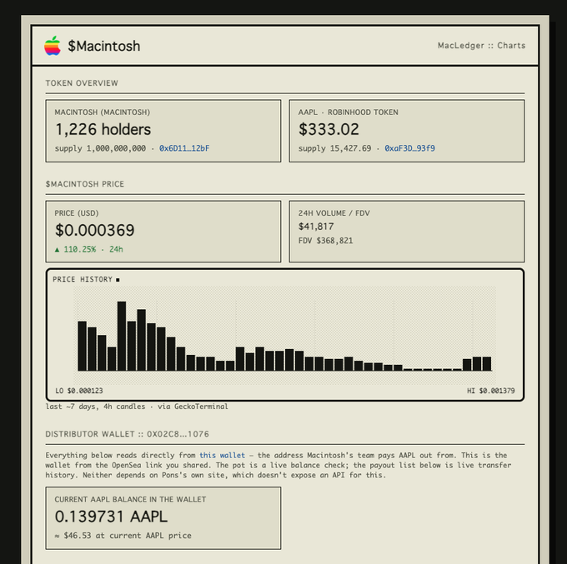
Task: Click the $Macintosh page title
Action: tap(103, 46)
